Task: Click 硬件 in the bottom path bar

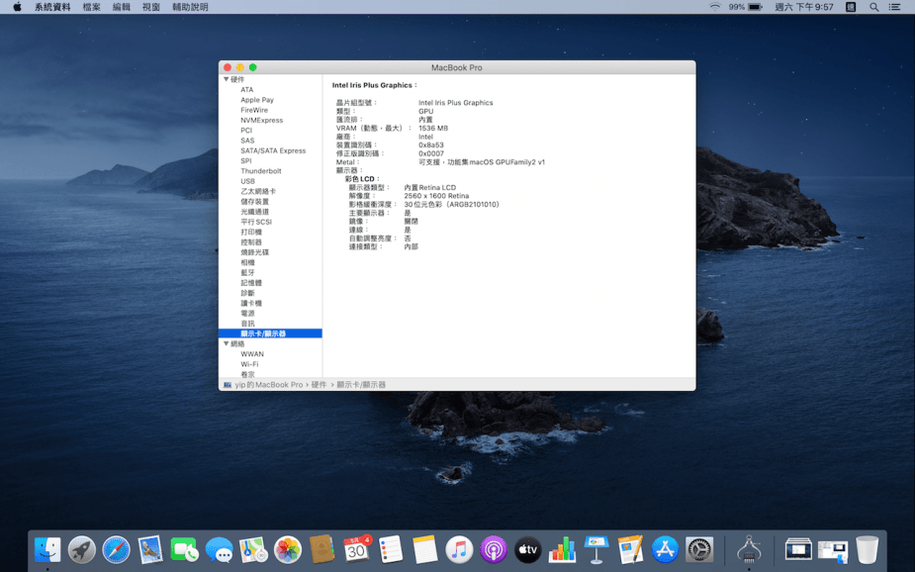Action: (319, 385)
